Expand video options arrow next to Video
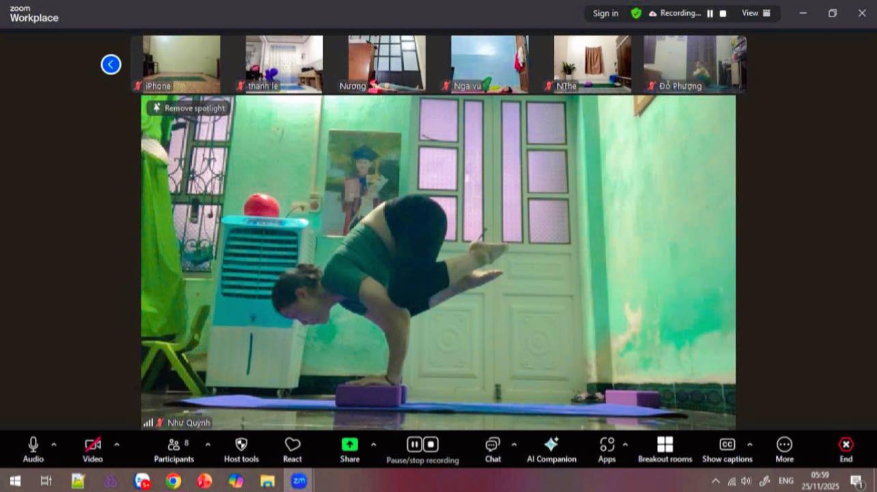This screenshot has width=877, height=492. (x=116, y=444)
